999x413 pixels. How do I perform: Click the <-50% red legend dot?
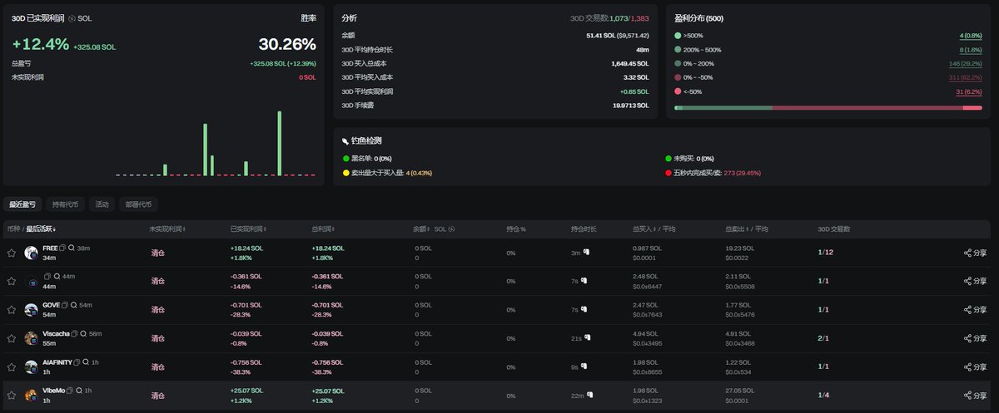[x=678, y=91]
